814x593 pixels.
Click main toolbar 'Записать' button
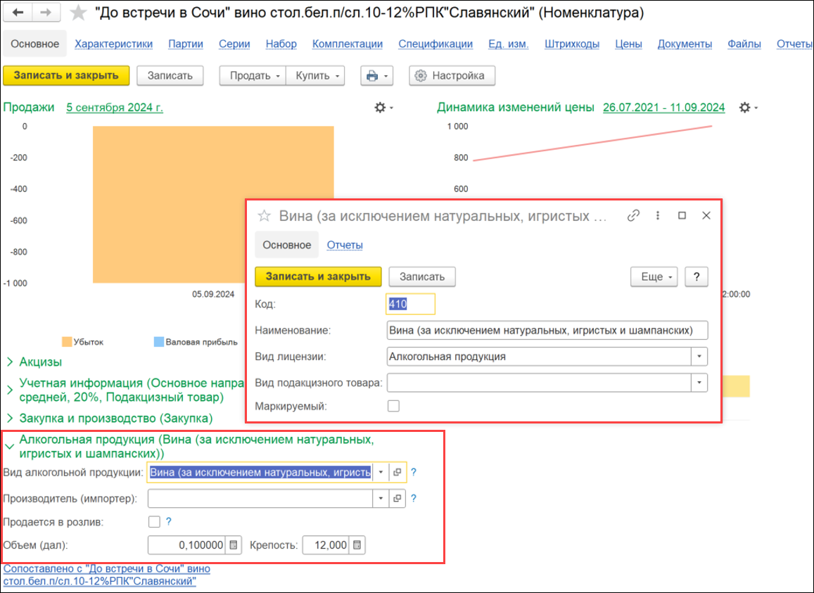click(170, 76)
